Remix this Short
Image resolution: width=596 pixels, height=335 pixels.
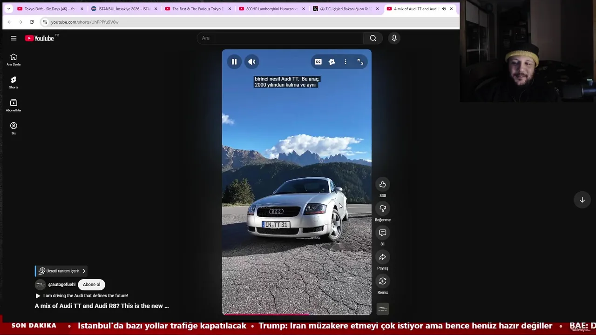[383, 281]
